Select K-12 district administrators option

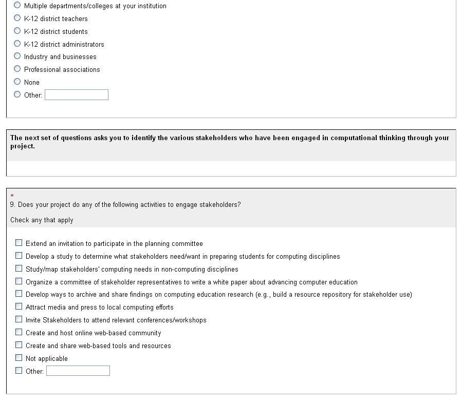pos(17,44)
